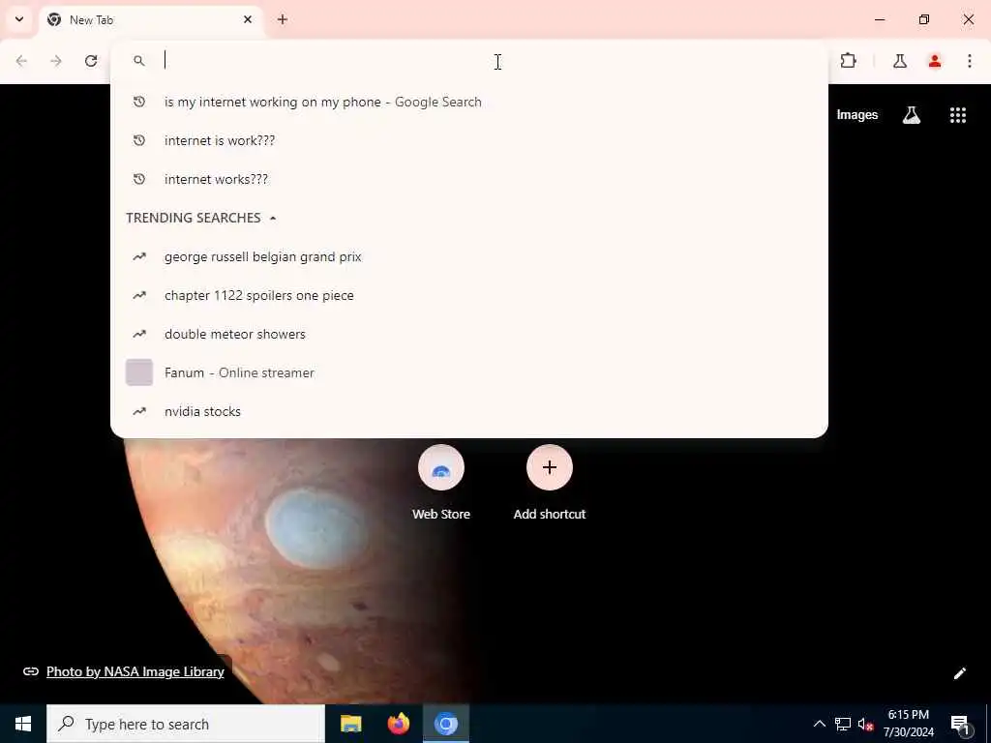The width and height of the screenshot is (991, 743).
Task: Click inside the address bar input
Action: click(467, 61)
